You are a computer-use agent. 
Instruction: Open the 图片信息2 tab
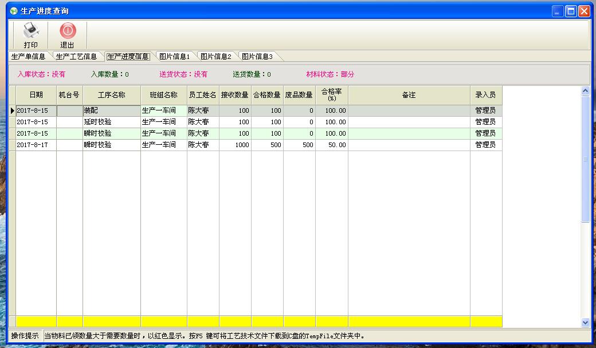pyautogui.click(x=215, y=57)
